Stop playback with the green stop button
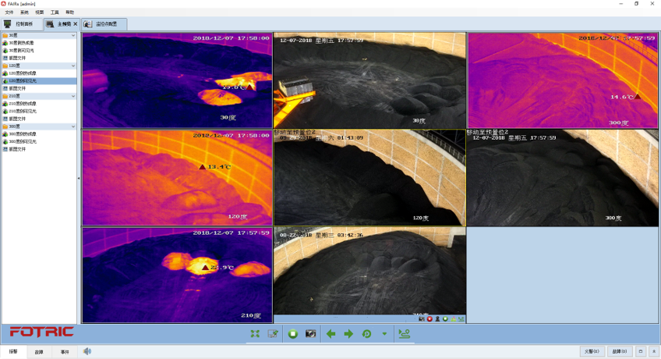 [292, 334]
